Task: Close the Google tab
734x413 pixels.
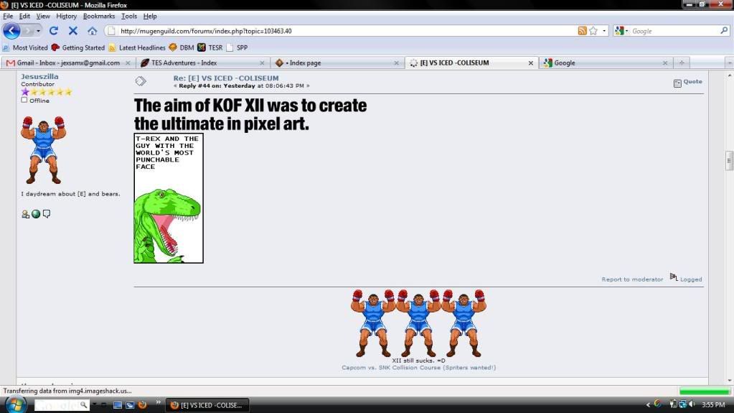Action: (666, 62)
